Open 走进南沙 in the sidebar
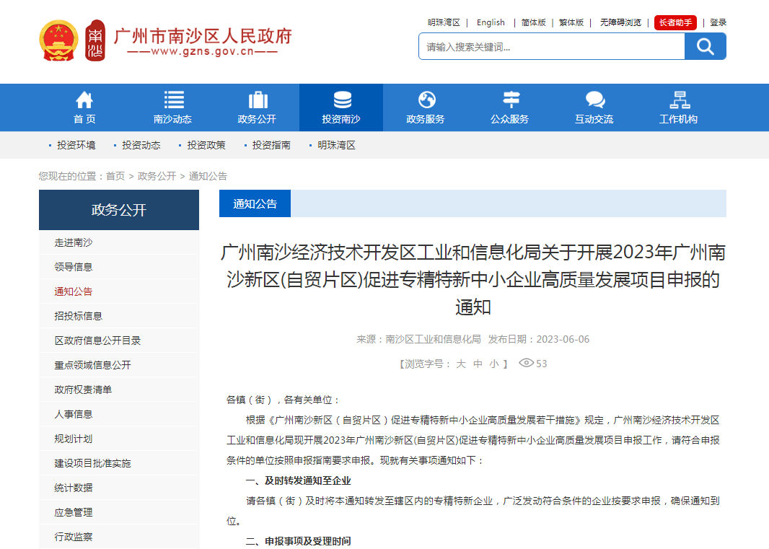This screenshot has height=549, width=769. pos(74,242)
